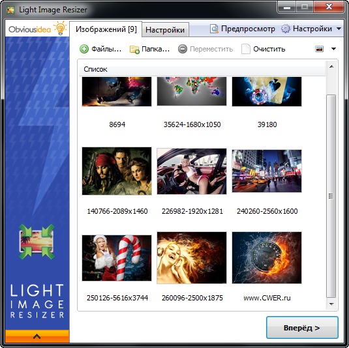Select the candy cane thumbnail 250126-5616x3744
This screenshot has height=348, width=349.
[117, 258]
